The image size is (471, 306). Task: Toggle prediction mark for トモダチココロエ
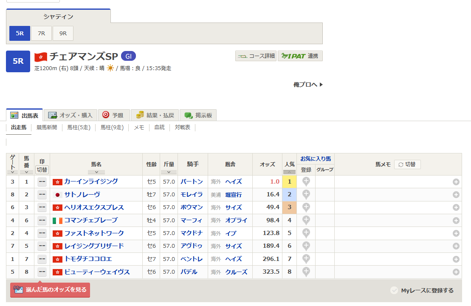[x=42, y=259]
